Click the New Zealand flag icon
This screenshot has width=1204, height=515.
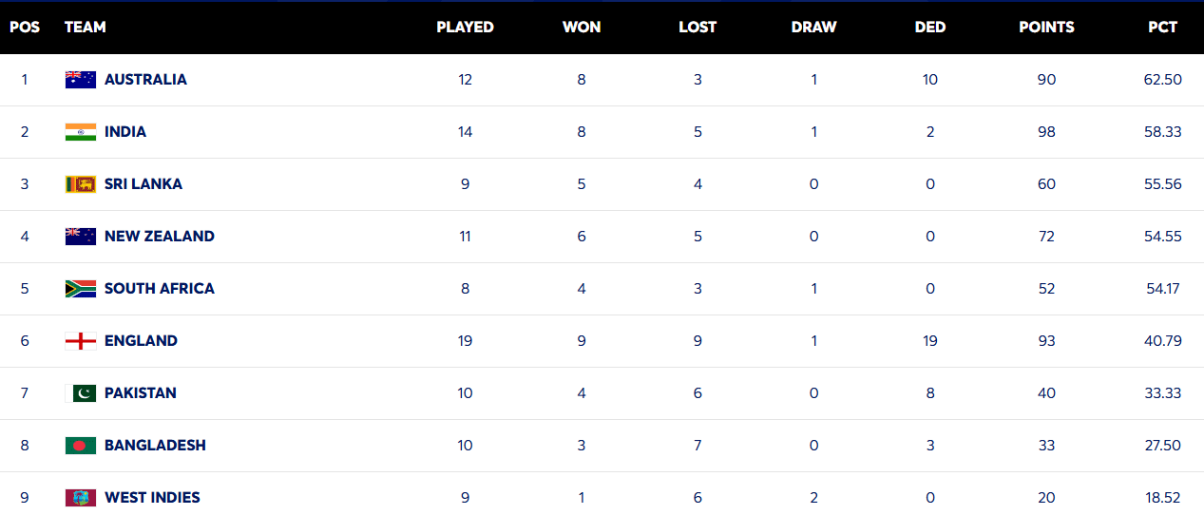pos(81,237)
